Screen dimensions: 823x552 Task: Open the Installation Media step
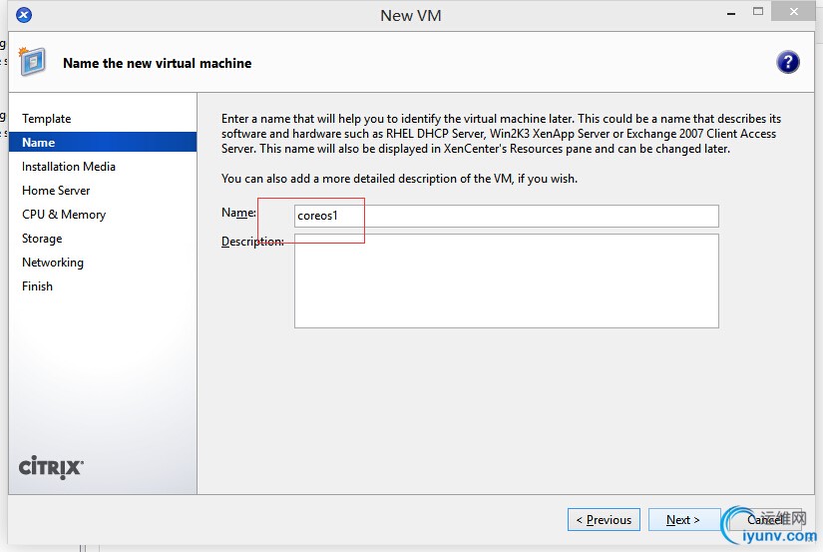pos(69,167)
